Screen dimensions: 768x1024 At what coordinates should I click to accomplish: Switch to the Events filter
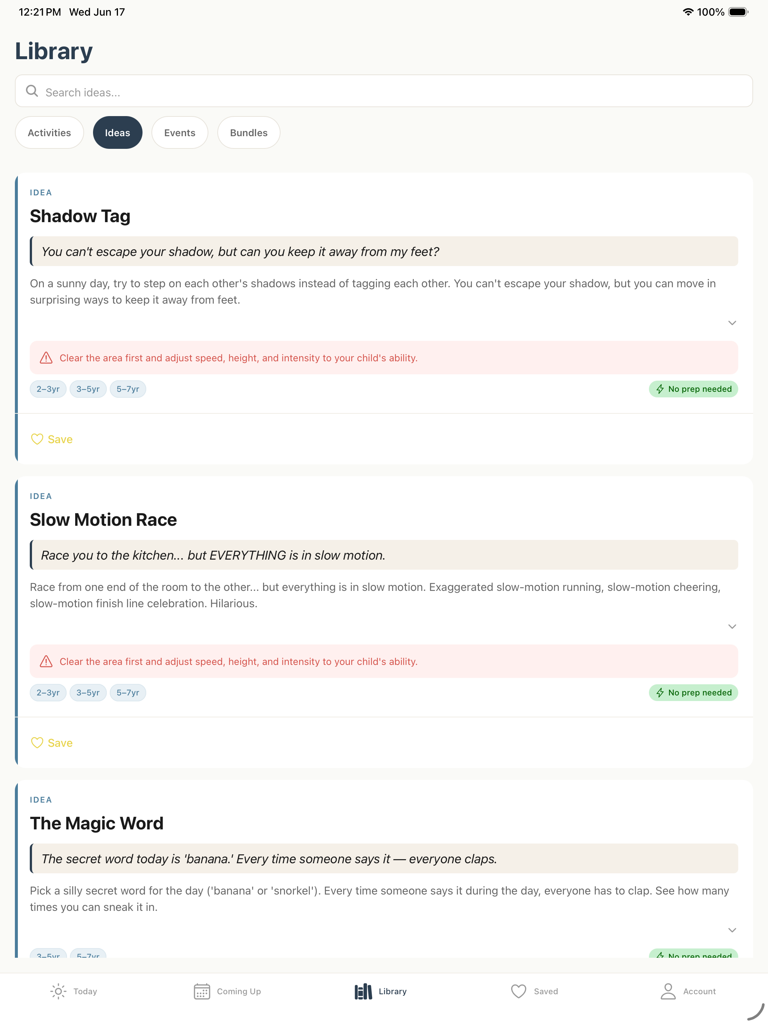pyautogui.click(x=180, y=133)
